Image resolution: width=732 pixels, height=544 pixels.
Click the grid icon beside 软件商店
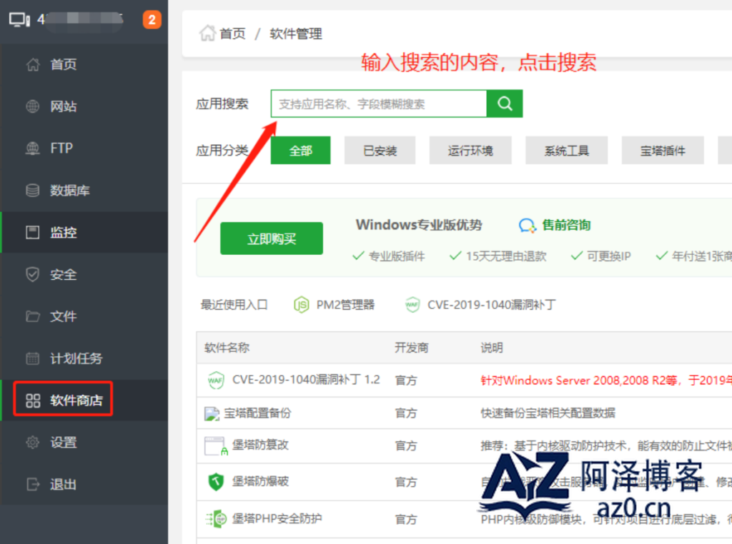(x=33, y=401)
